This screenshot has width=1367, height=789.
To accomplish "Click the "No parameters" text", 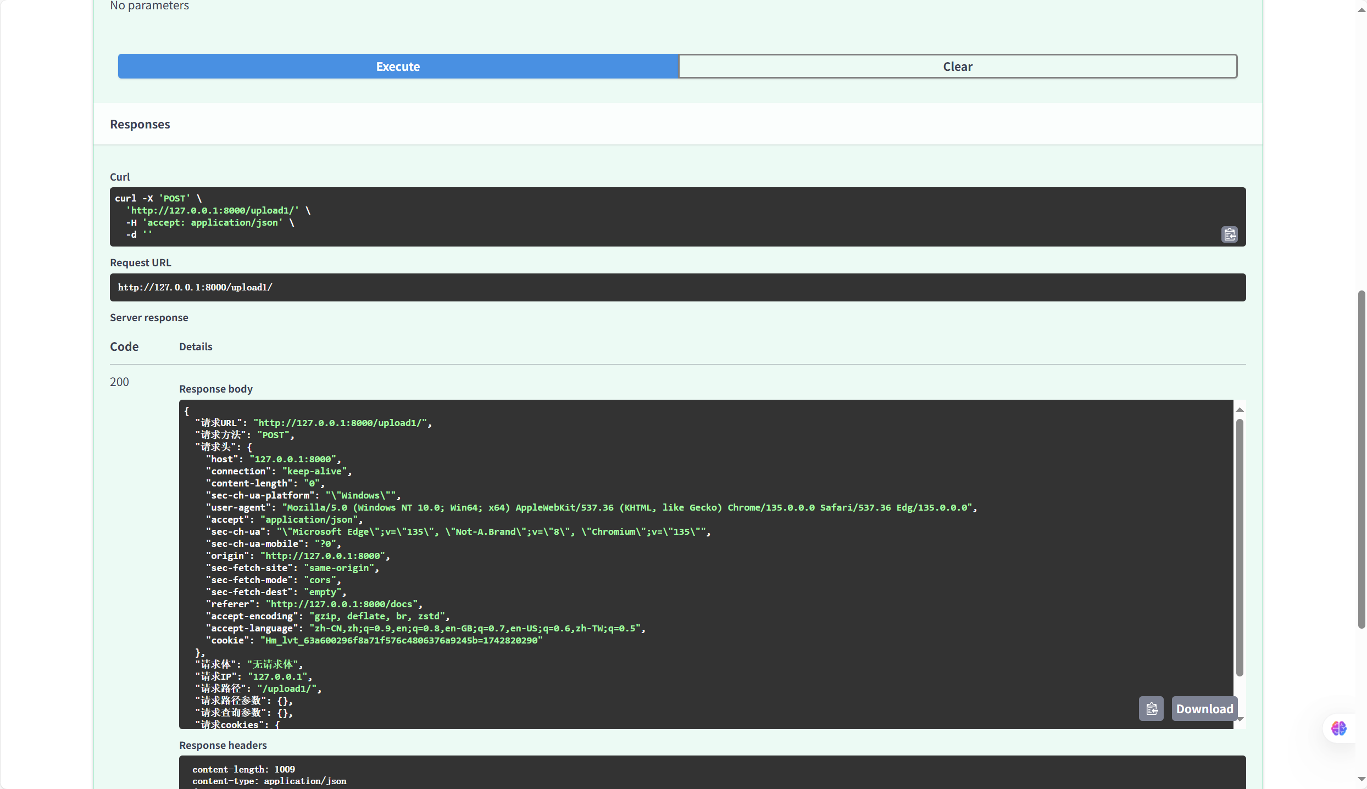I will (149, 5).
